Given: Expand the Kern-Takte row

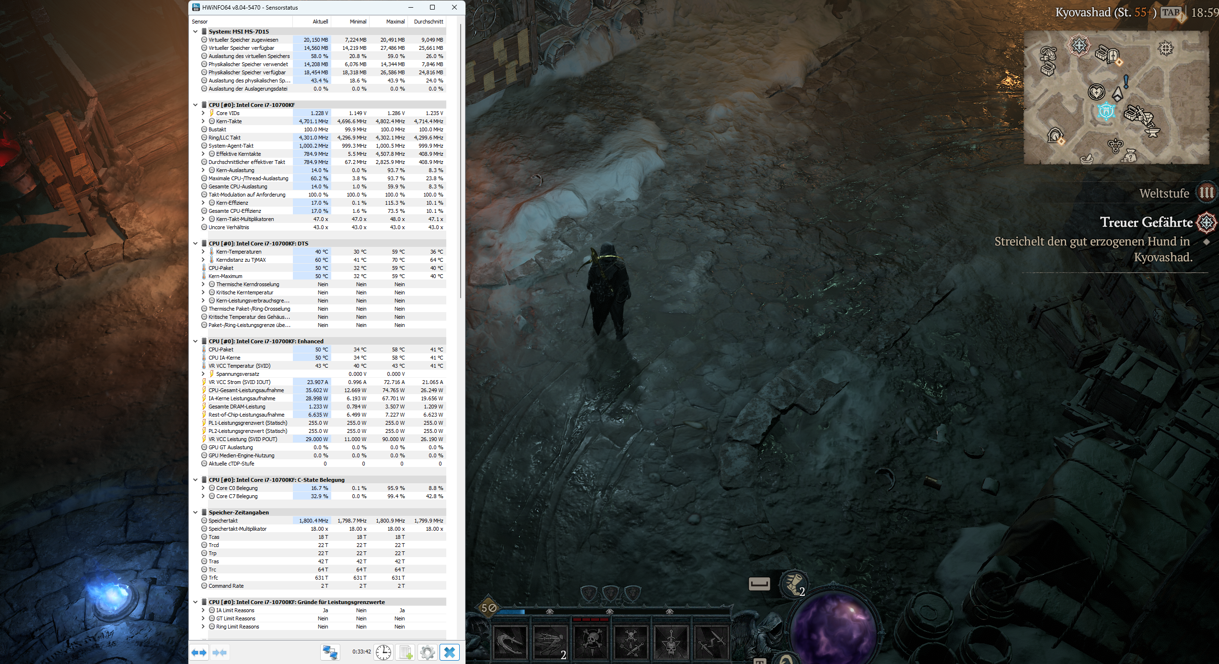Looking at the screenshot, I should click(203, 121).
